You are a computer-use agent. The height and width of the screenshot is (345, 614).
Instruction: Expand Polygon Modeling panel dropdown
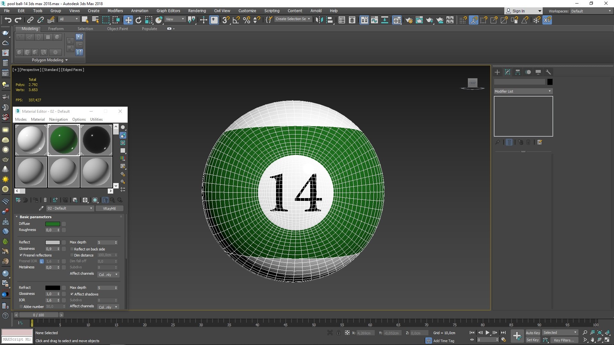67,60
